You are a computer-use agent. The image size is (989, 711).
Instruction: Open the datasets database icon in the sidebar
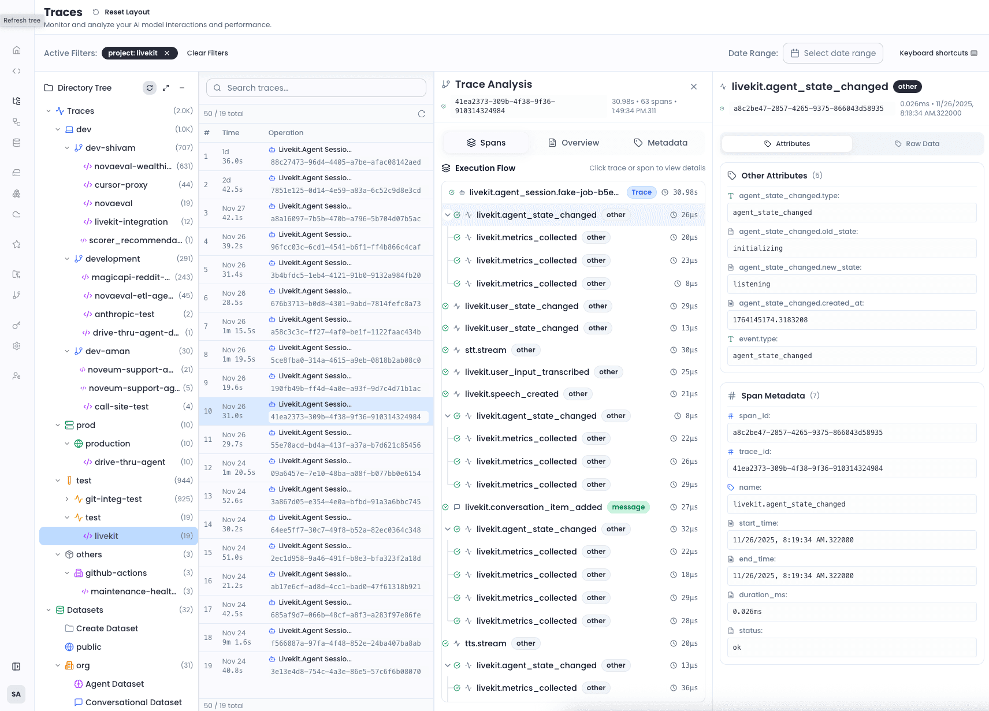16,143
